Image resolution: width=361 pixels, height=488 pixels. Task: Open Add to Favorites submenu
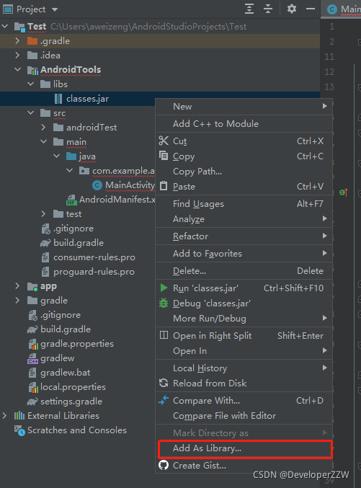click(x=244, y=254)
